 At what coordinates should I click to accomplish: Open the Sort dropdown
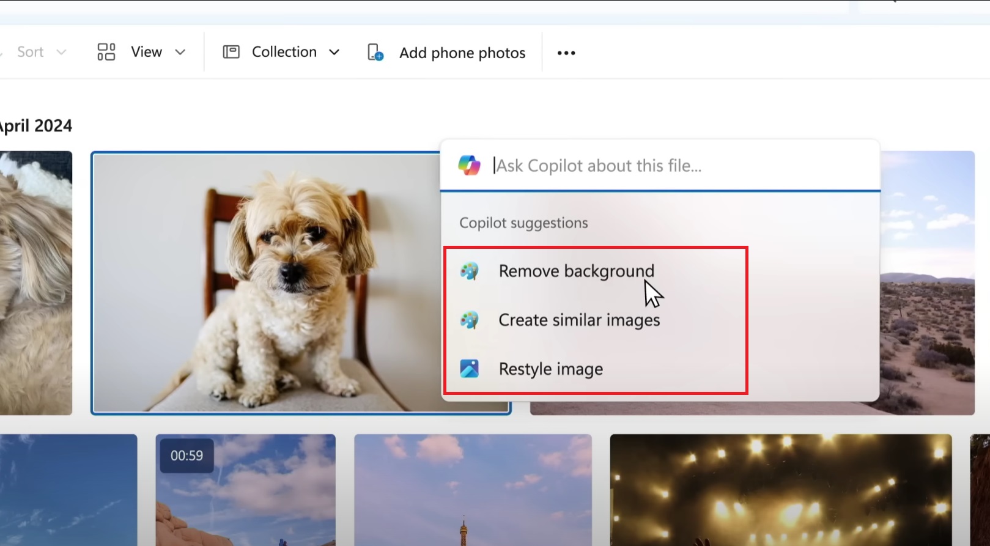[40, 52]
